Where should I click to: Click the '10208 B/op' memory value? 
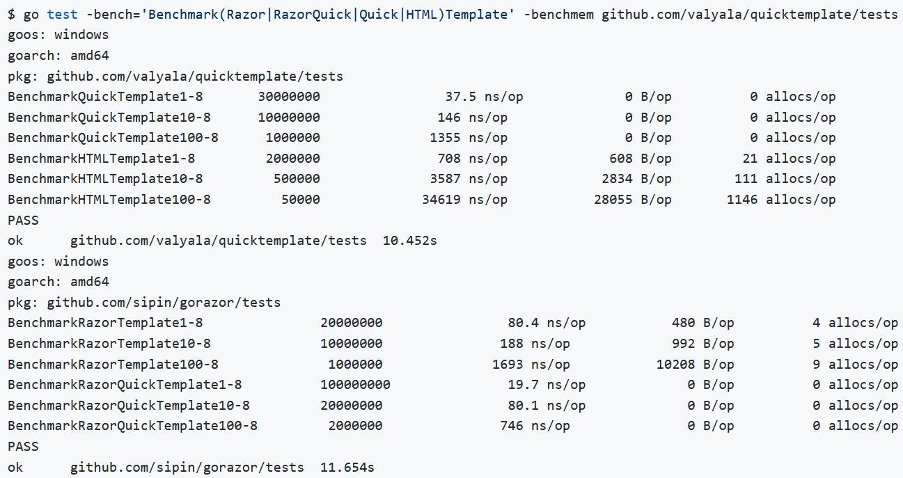point(695,364)
